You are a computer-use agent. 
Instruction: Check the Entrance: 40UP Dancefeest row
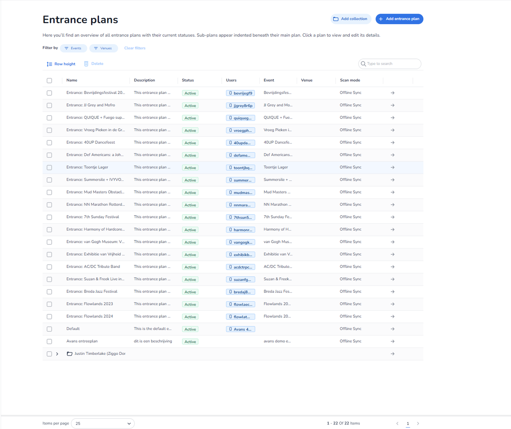pos(49,143)
